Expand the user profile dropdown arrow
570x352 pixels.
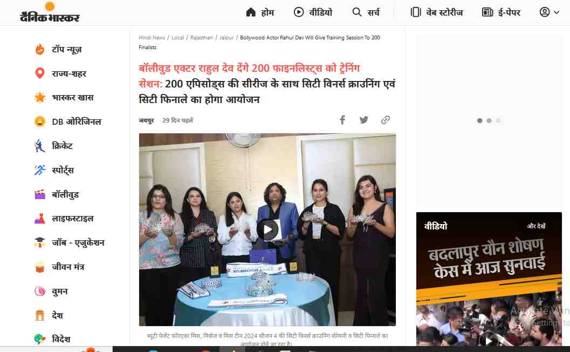(x=557, y=12)
